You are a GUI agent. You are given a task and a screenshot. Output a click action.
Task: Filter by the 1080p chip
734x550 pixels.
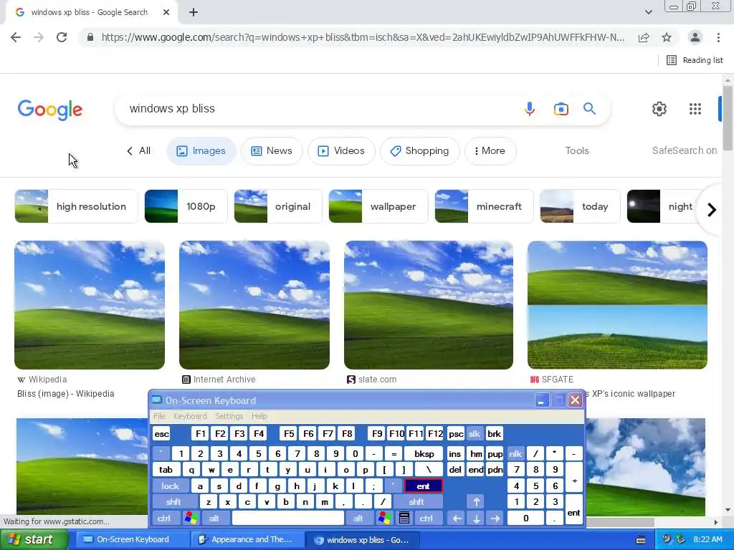coord(186,207)
